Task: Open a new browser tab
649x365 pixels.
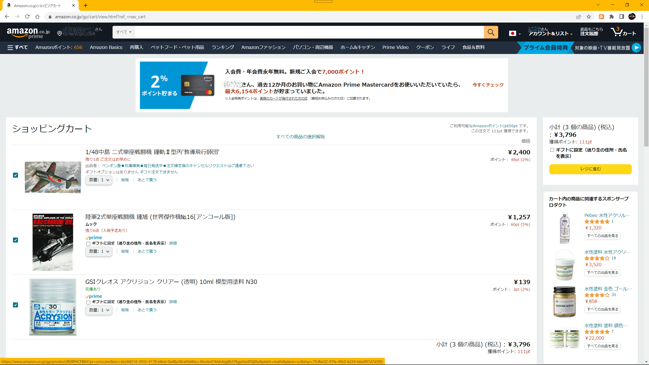Action: [x=86, y=5]
